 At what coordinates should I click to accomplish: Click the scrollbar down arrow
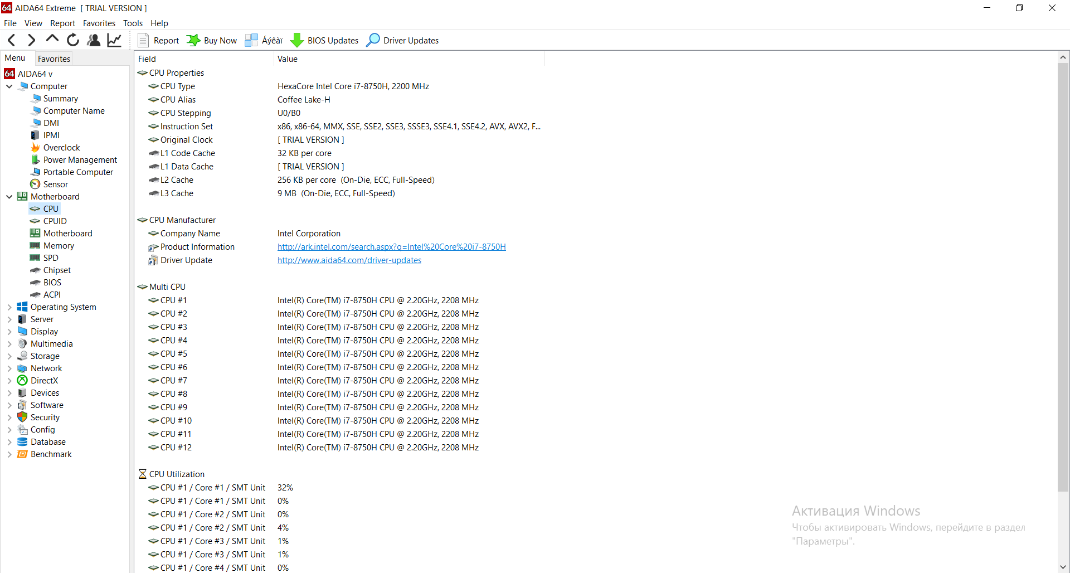point(1063,567)
